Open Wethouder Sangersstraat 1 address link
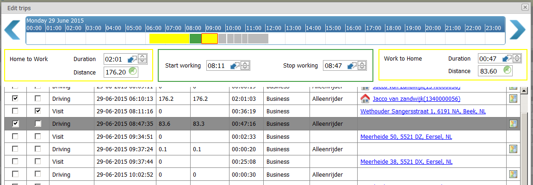533x185 pixels. tap(423, 111)
